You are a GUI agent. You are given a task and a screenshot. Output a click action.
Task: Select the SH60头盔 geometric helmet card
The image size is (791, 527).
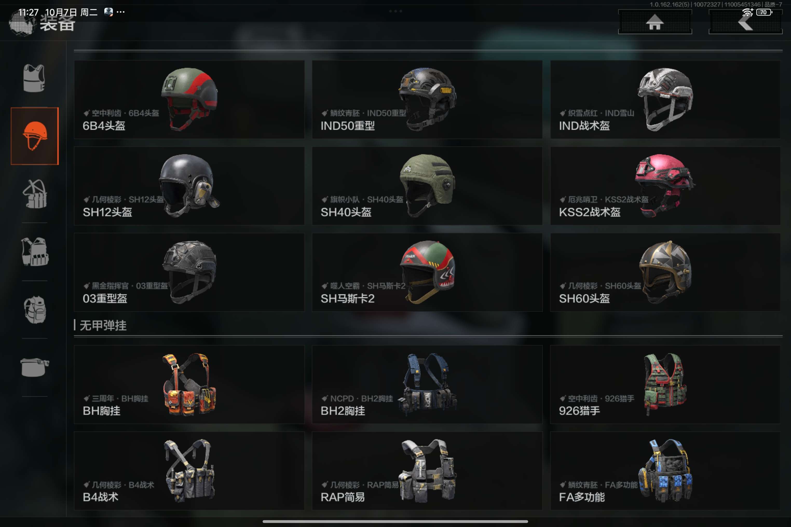coord(665,272)
